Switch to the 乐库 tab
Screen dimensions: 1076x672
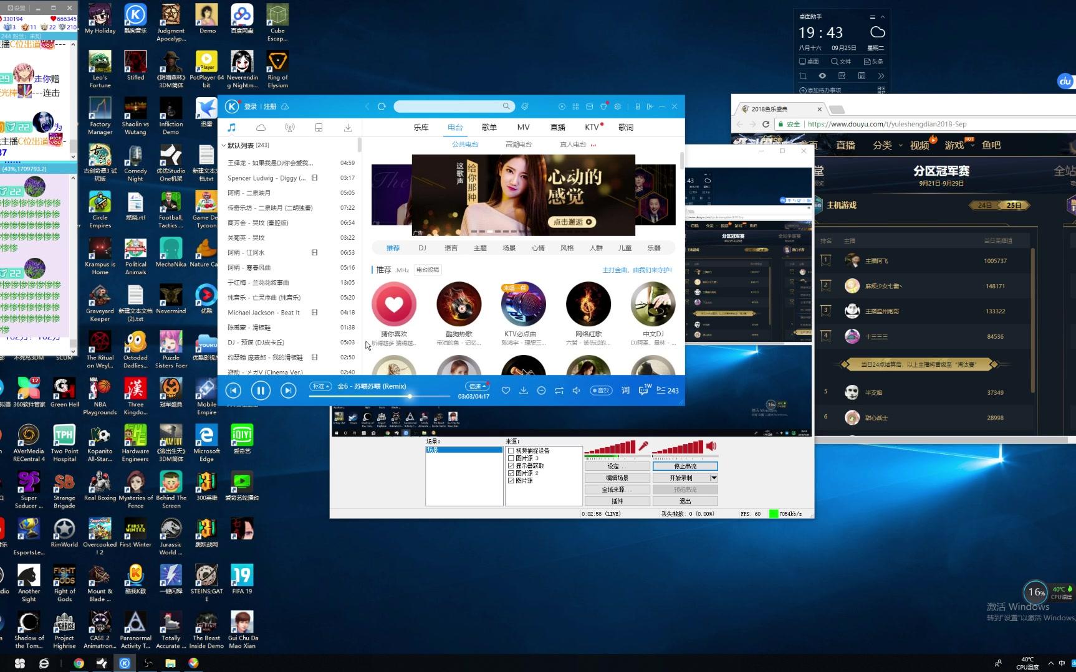pyautogui.click(x=421, y=127)
